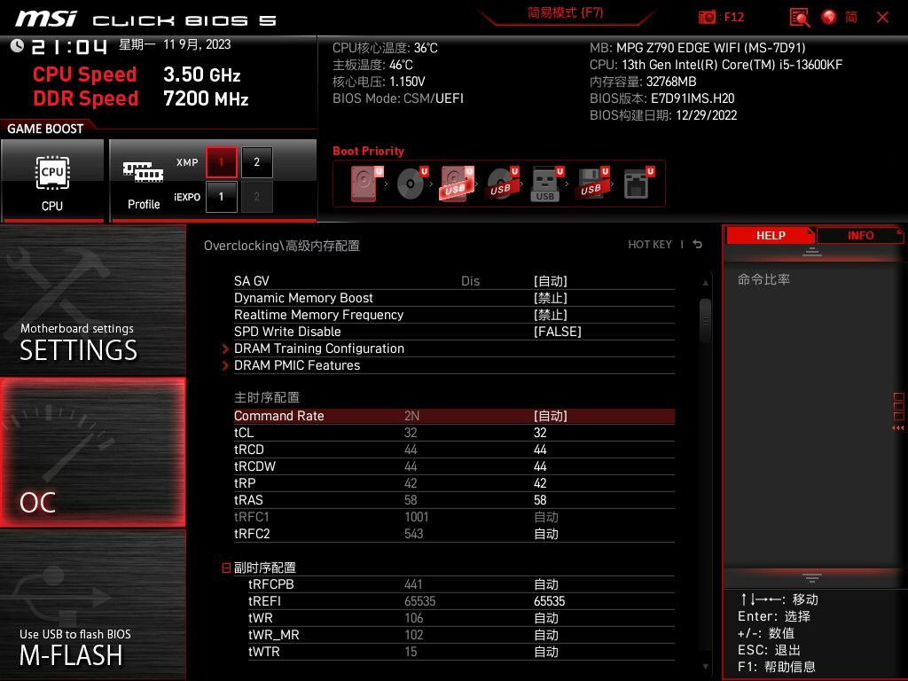Click the help panel bottom grip handle

coord(812,577)
